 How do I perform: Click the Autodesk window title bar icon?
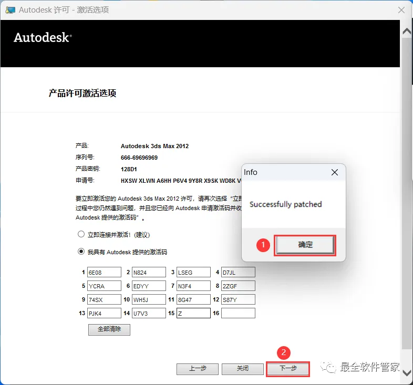point(11,11)
